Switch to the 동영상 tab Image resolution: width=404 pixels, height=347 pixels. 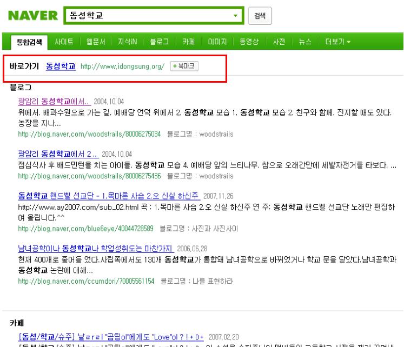pos(250,42)
